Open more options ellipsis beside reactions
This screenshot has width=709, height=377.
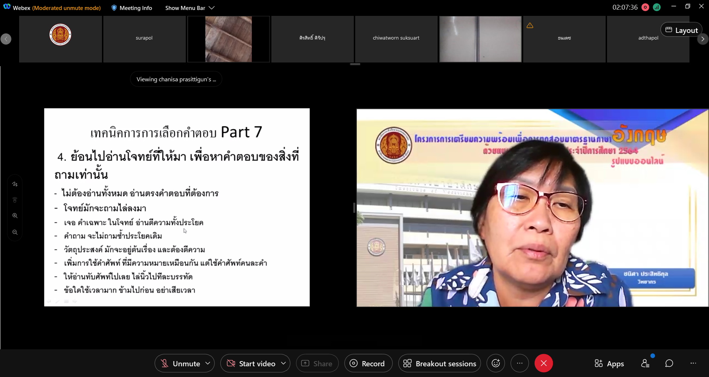[520, 363]
